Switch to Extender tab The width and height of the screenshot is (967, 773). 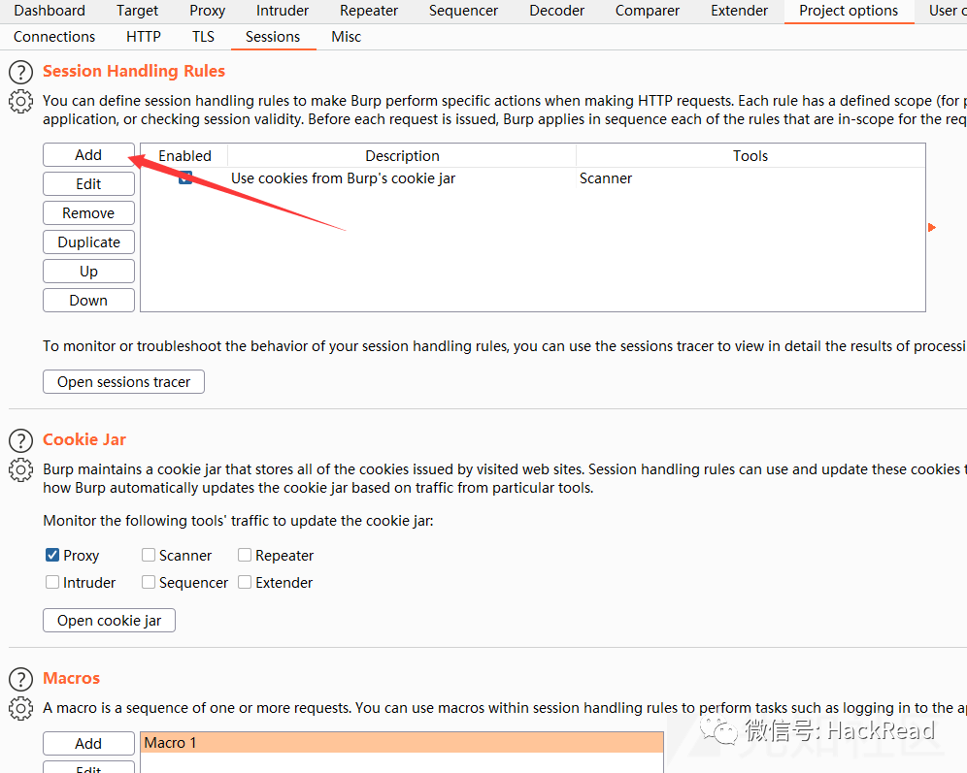[739, 11]
